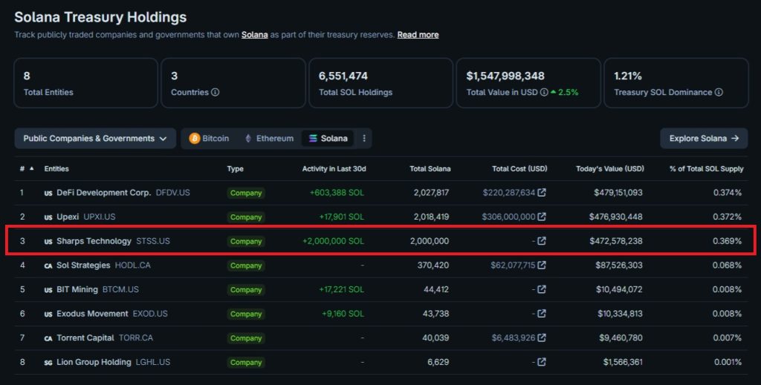Open external link icon in DeFi Development row
Image resolution: width=761 pixels, height=385 pixels.
pyautogui.click(x=542, y=193)
